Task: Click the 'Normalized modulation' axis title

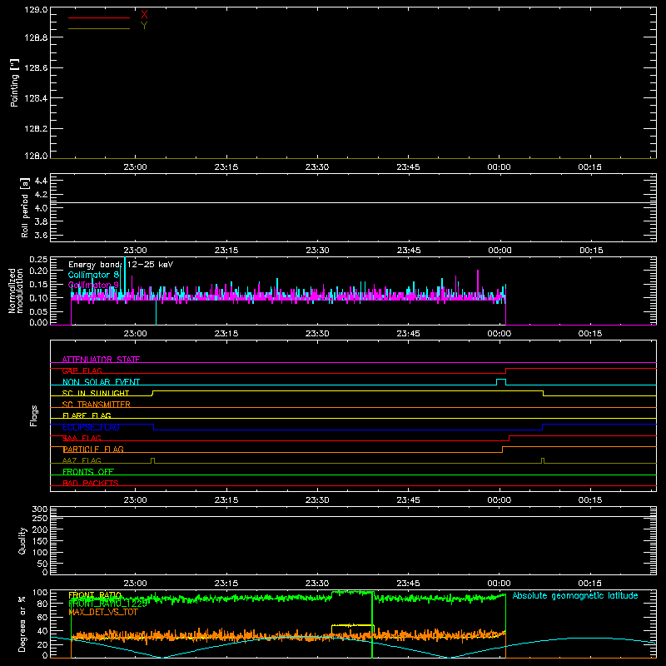Action: [16, 291]
